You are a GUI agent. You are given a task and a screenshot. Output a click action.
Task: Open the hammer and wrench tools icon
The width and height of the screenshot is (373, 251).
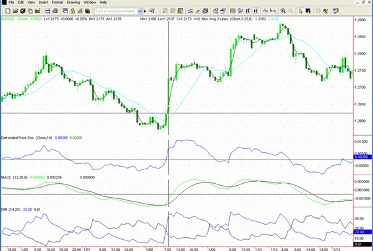click(326, 11)
